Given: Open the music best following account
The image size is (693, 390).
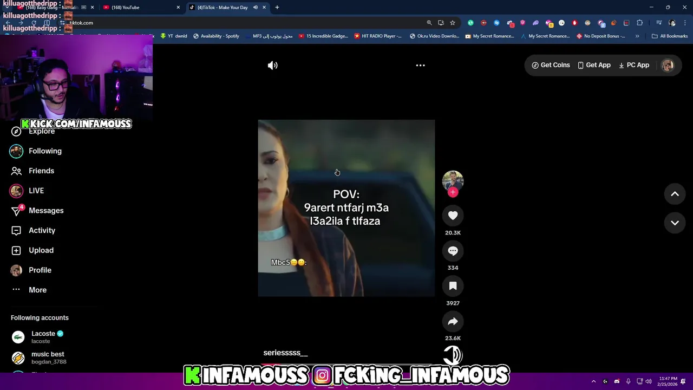Looking at the screenshot, I should point(39,357).
